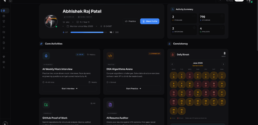Viewport: 258px width, 125px height.
Task: Click the AI Resume Auditor title
Action: [117, 118]
